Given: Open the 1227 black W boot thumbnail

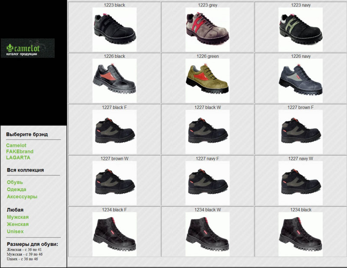Looking at the screenshot, I should pos(208,132).
